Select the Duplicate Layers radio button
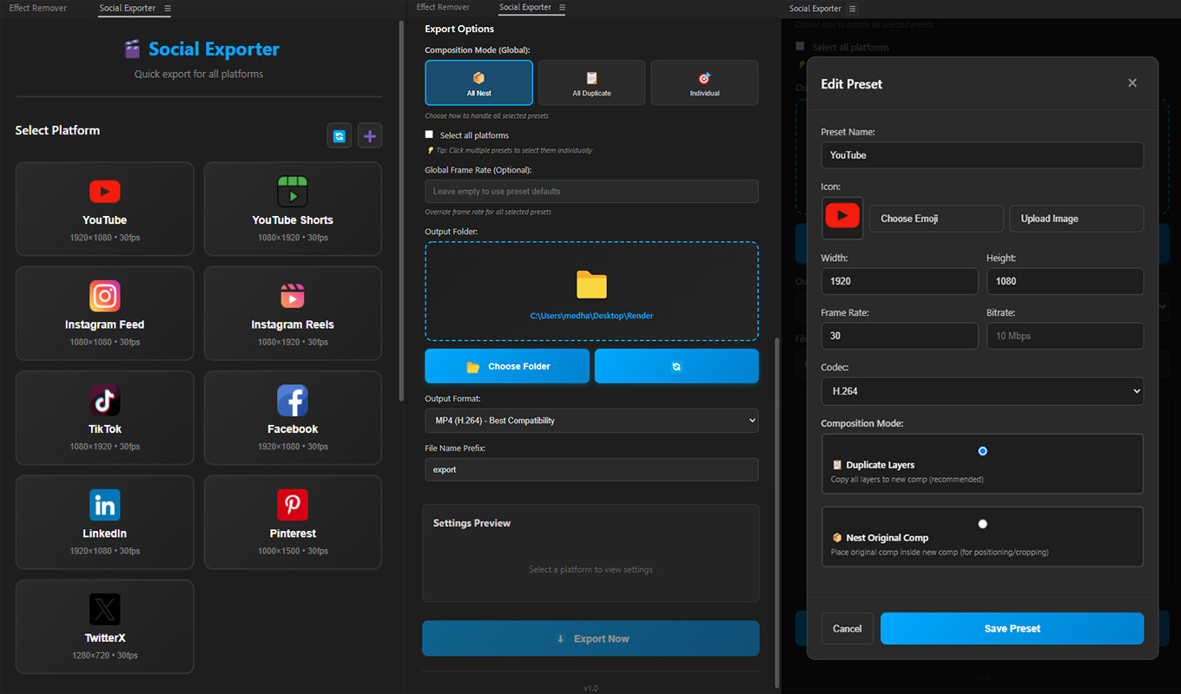 (982, 451)
